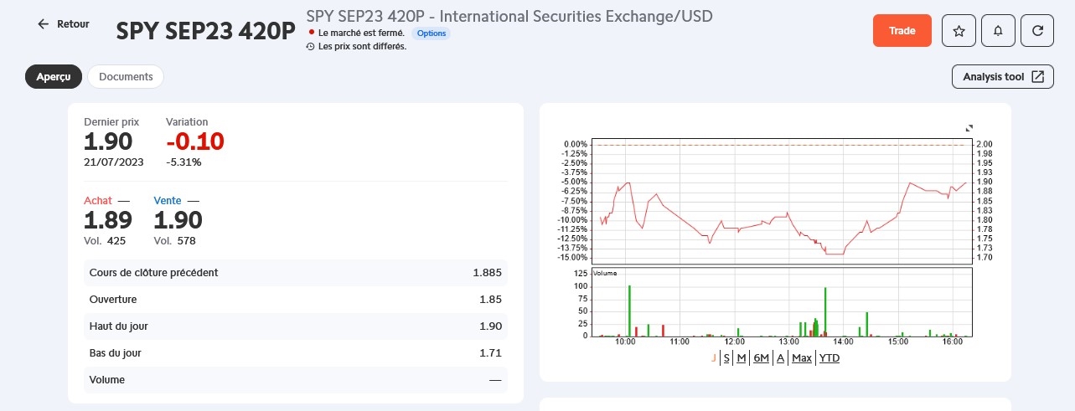
Task: Refresh quote data with reload icon
Action: pyautogui.click(x=1037, y=31)
